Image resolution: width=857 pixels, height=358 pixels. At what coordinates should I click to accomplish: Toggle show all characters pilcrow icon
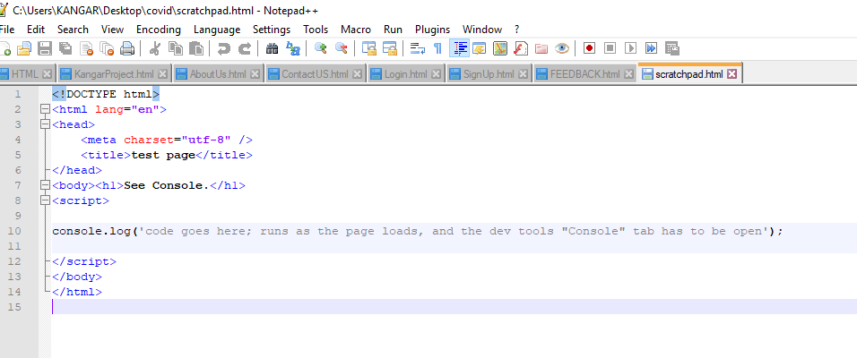(437, 48)
